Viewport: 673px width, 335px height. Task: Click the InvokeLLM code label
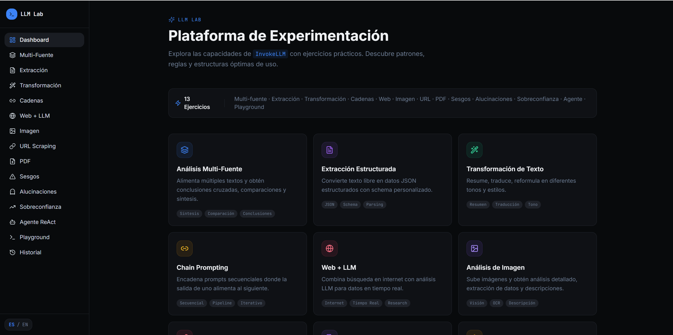click(270, 54)
